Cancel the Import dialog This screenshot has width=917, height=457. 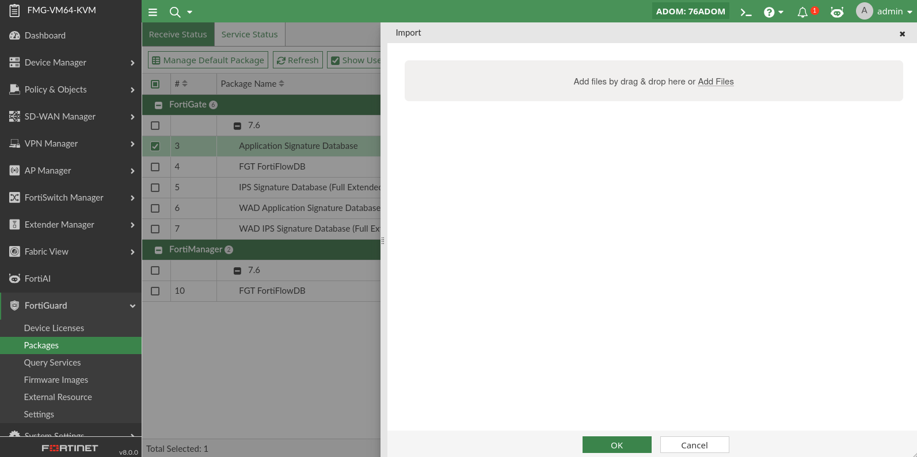695,445
